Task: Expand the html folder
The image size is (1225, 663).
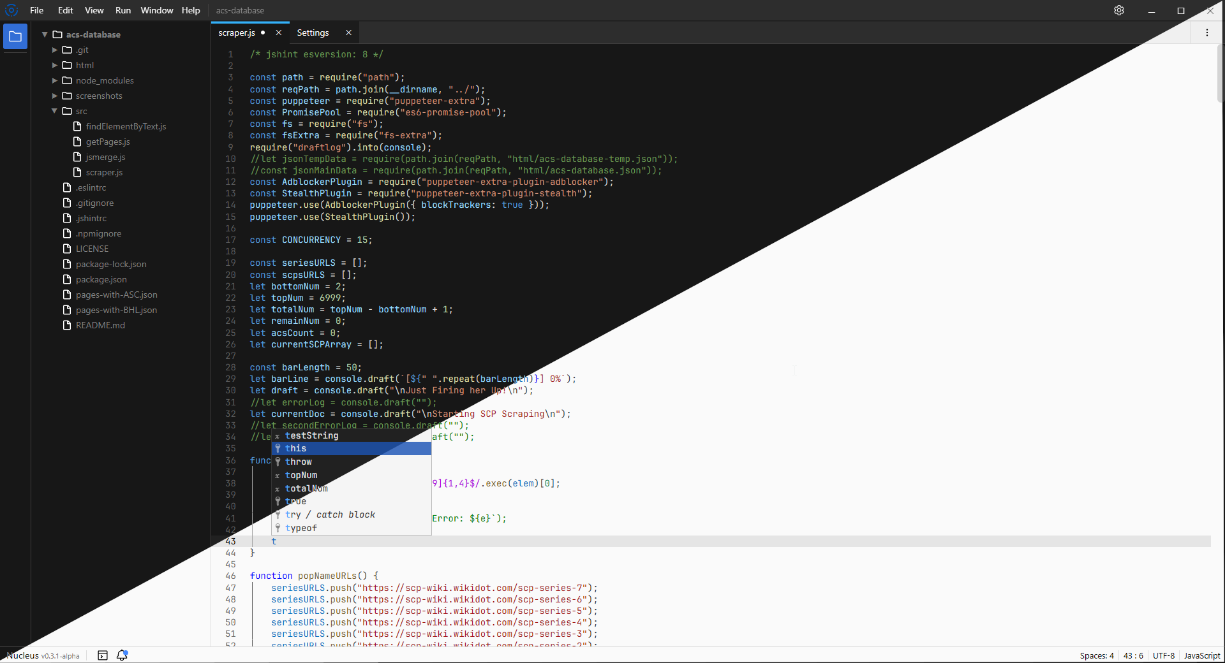Action: [x=55, y=65]
